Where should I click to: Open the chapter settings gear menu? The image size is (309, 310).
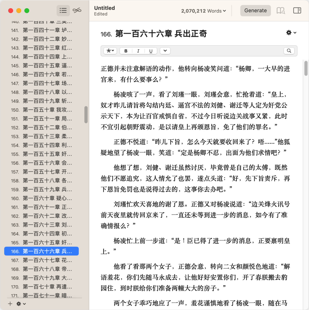[x=291, y=33]
